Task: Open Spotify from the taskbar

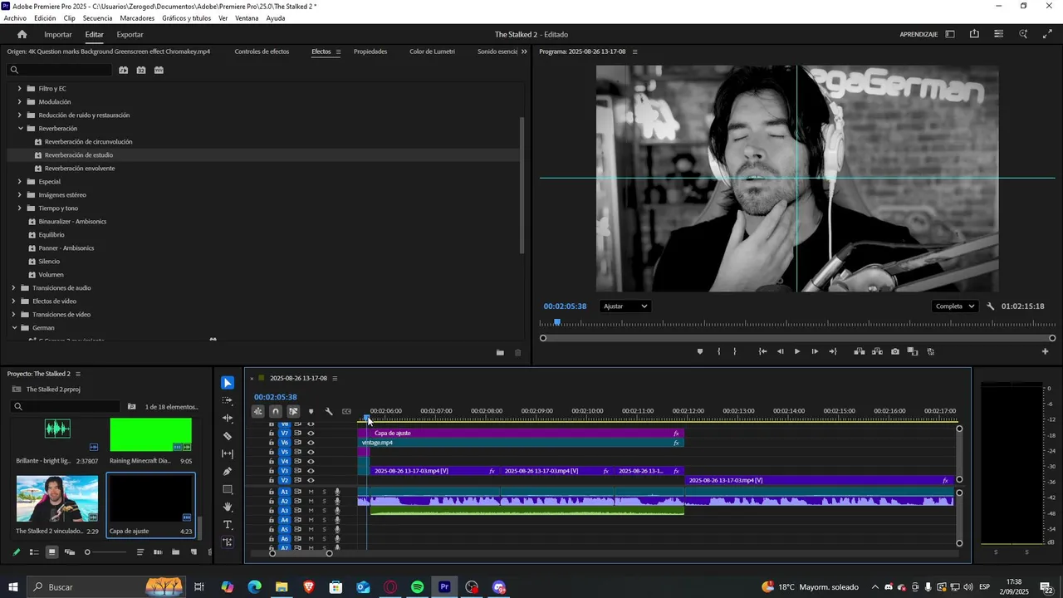Action: coord(418,587)
